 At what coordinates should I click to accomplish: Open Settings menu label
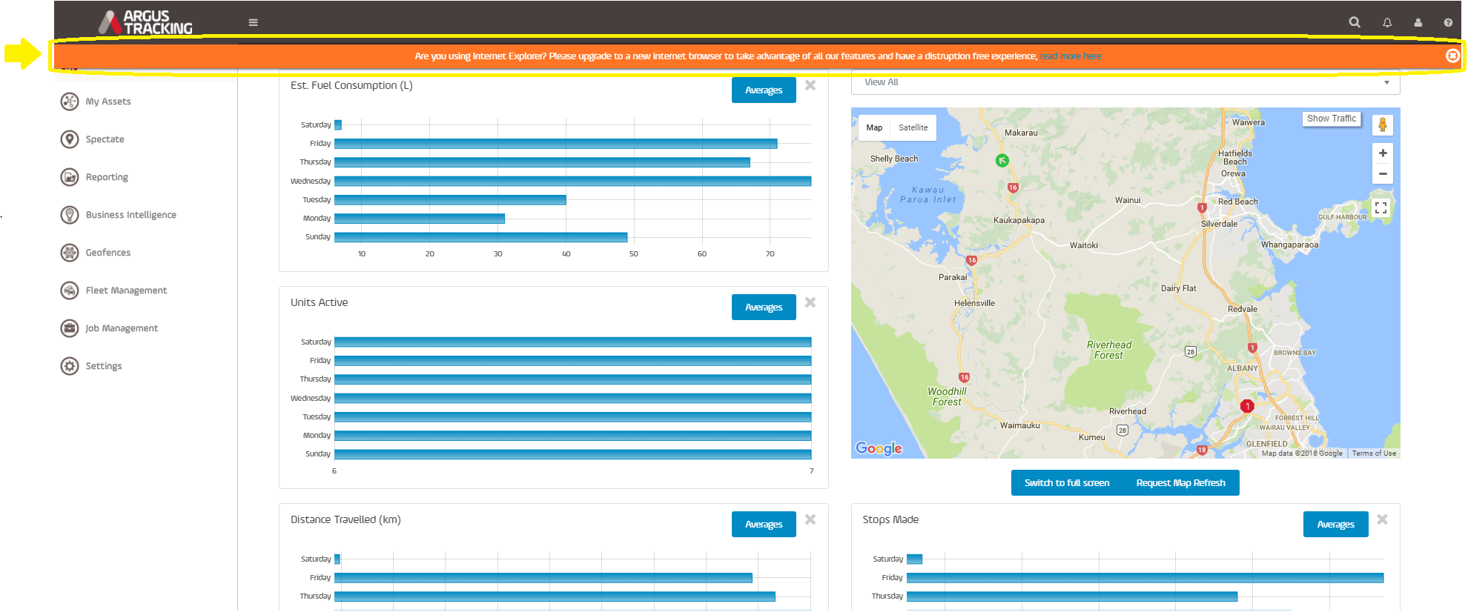104,366
